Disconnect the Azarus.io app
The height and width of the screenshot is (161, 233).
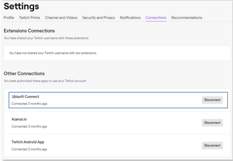coord(212,123)
